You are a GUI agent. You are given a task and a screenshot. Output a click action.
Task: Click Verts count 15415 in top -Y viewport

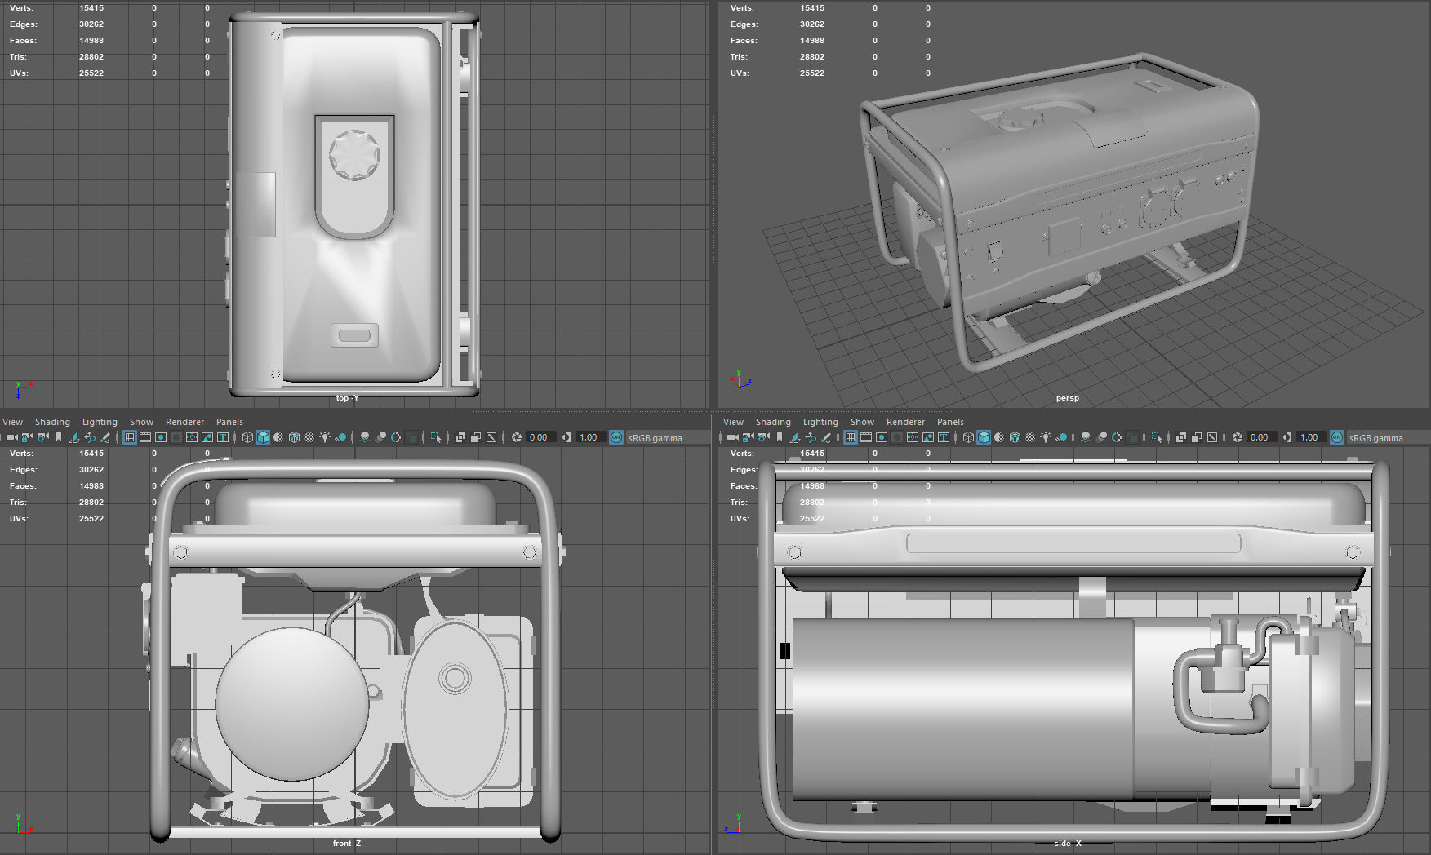pyautogui.click(x=91, y=8)
